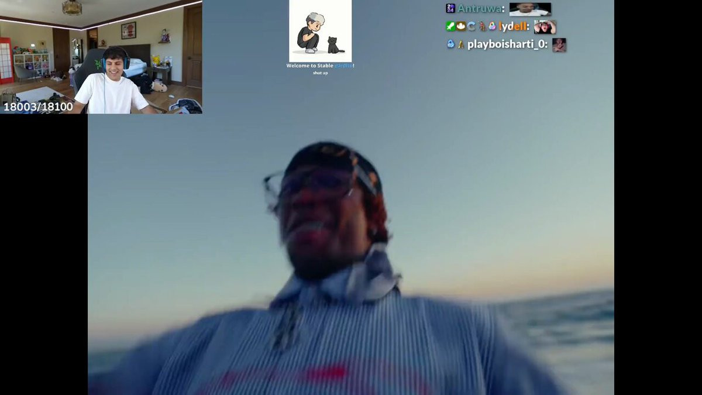Click the rainbow droplet badge directly left of lydell
Viewport: 702px width, 395px height.
[493, 26]
